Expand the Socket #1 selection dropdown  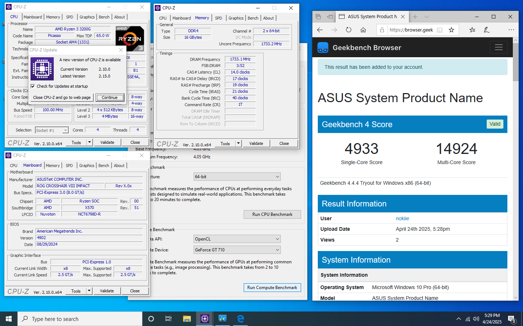point(66,130)
